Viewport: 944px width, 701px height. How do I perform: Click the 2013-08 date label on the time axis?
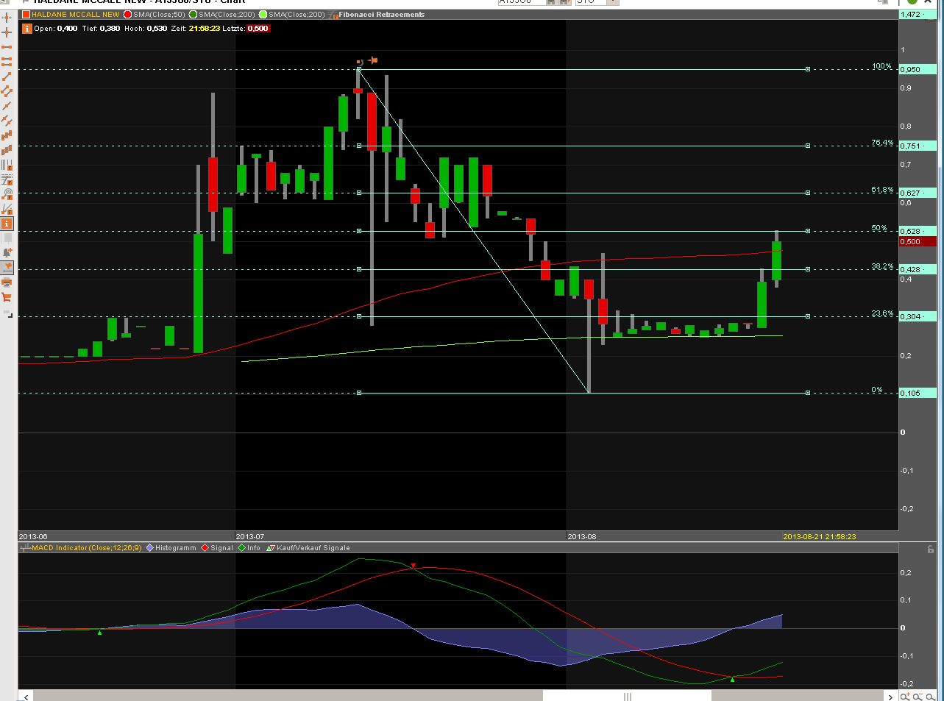pos(582,536)
